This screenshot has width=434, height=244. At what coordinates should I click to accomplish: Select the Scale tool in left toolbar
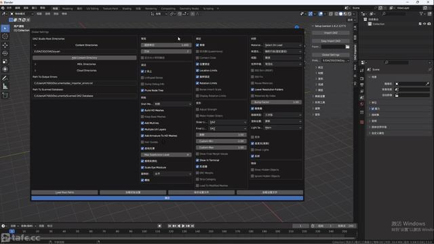click(x=5, y=61)
